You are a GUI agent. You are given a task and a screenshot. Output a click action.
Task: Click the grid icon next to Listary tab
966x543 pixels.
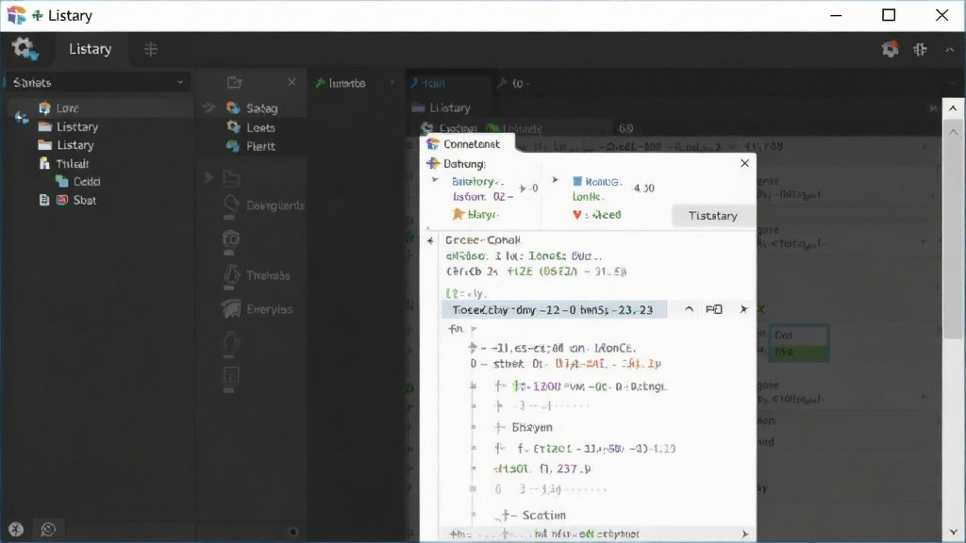151,49
